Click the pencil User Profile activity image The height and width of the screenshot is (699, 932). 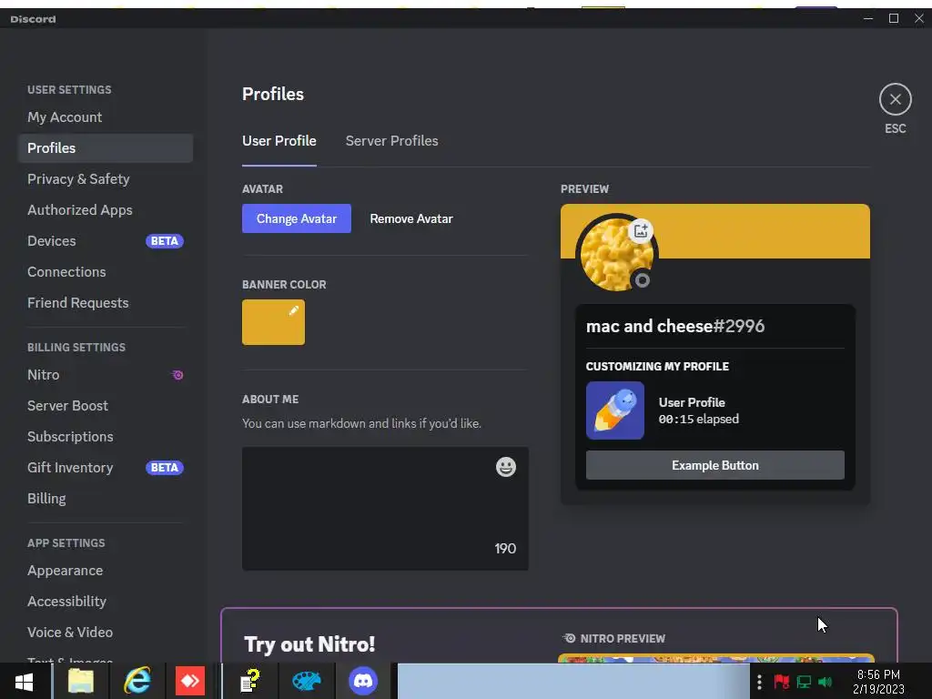point(615,410)
